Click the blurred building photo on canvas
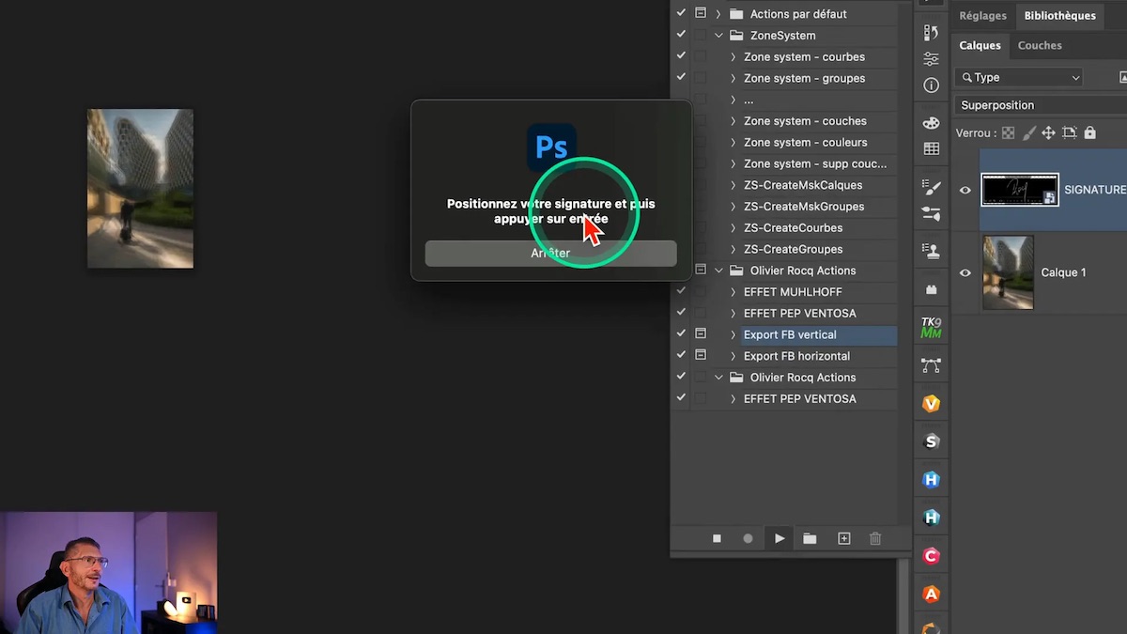 click(140, 189)
